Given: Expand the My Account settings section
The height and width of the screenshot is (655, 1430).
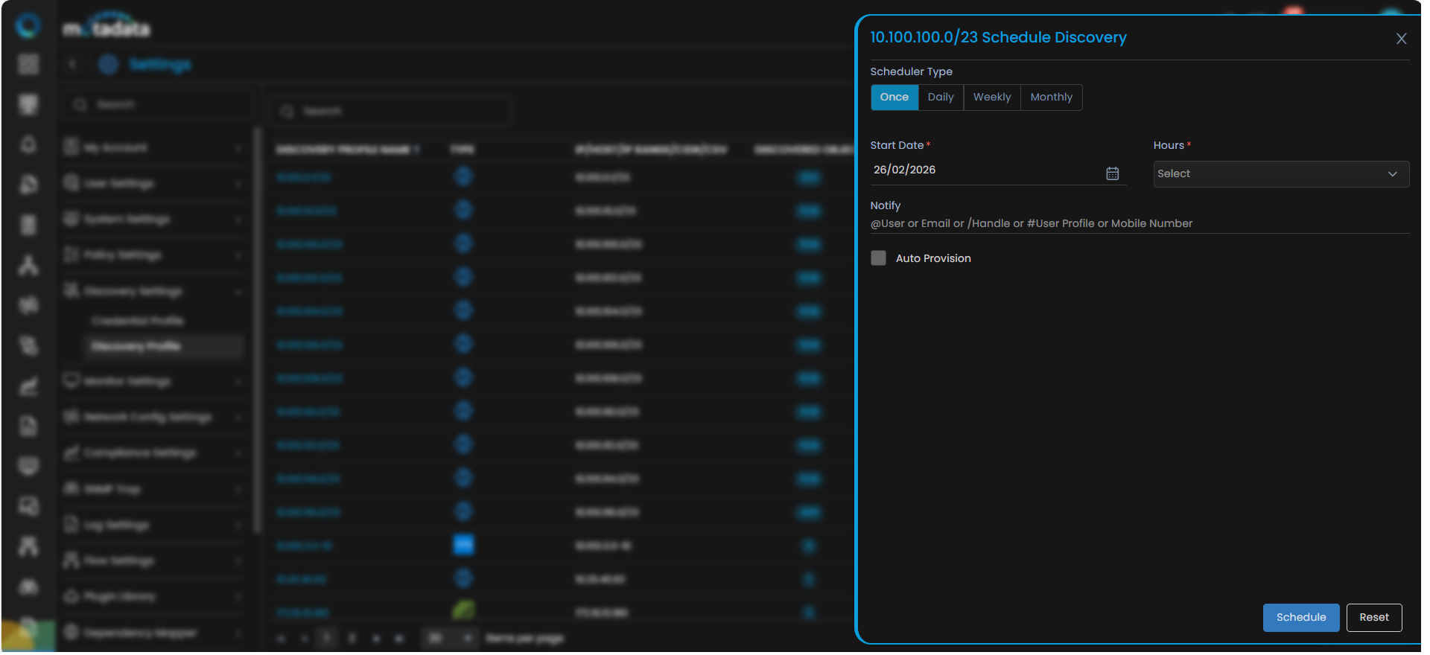Looking at the screenshot, I should (153, 148).
